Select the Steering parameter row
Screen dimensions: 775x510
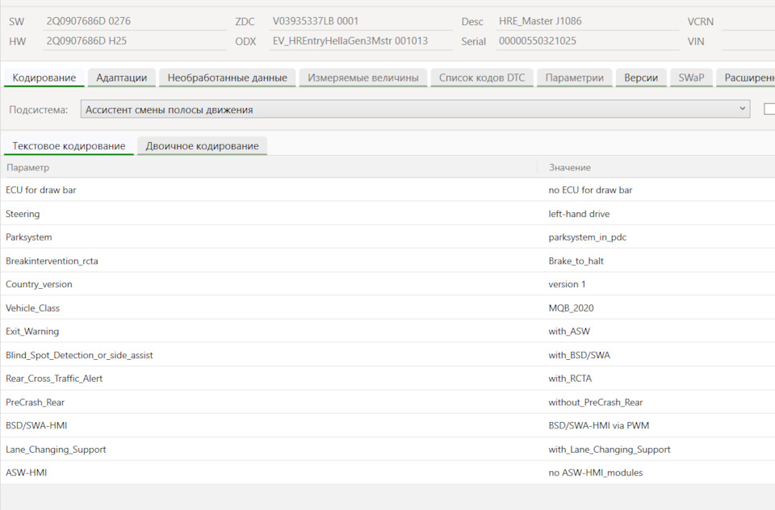click(x=387, y=214)
